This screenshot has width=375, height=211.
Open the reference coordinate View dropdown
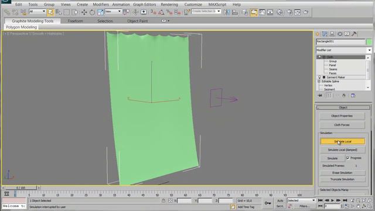(113, 11)
